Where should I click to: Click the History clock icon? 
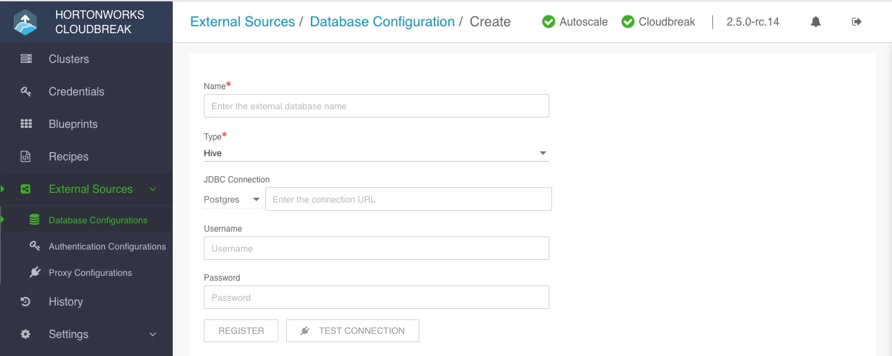click(26, 301)
